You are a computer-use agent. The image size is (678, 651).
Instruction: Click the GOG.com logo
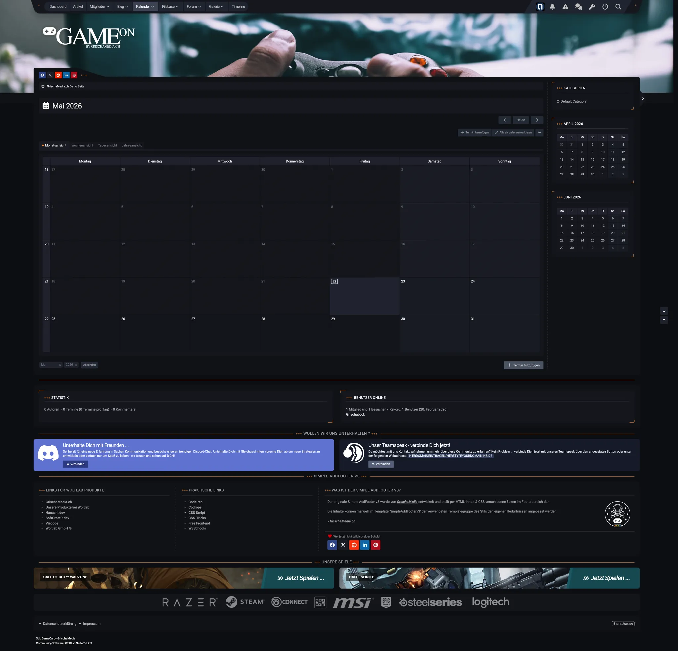coord(320,602)
